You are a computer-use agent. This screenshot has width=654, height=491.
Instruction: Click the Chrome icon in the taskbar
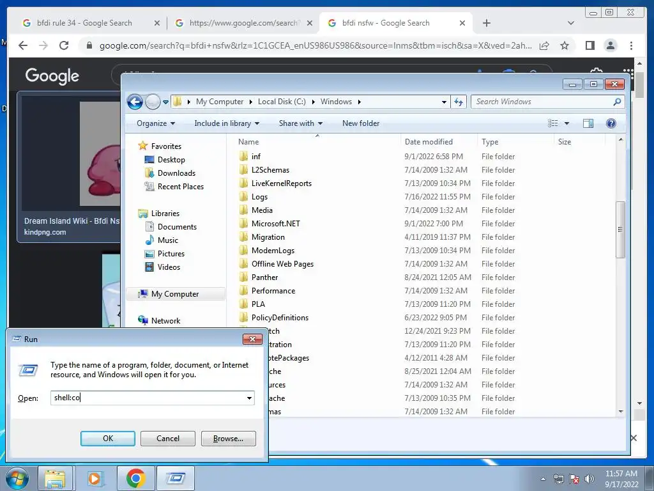click(135, 478)
